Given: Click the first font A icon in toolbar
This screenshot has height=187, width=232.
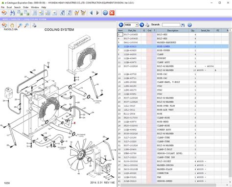Looking at the screenshot, I should click(x=62, y=13).
